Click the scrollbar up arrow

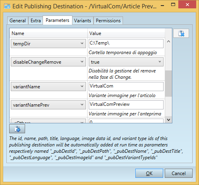168,41
